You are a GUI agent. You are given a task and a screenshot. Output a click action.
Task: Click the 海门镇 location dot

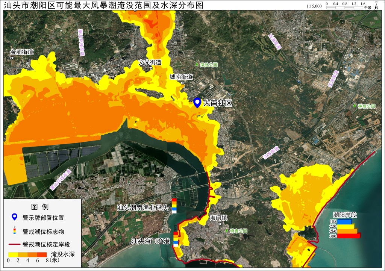pos(220,224)
